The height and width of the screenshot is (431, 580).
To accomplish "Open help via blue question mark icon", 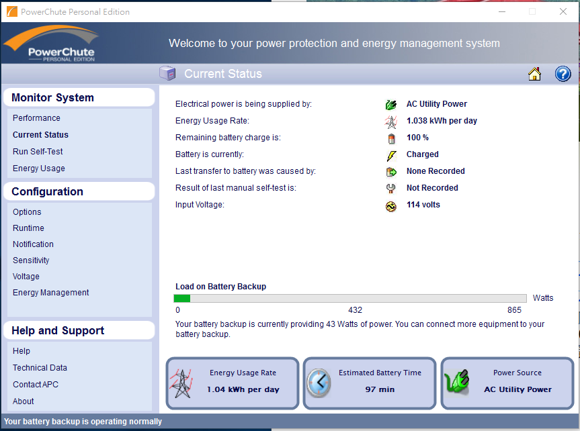I will click(563, 74).
